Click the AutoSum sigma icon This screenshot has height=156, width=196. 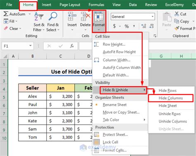(x=6, y=14)
